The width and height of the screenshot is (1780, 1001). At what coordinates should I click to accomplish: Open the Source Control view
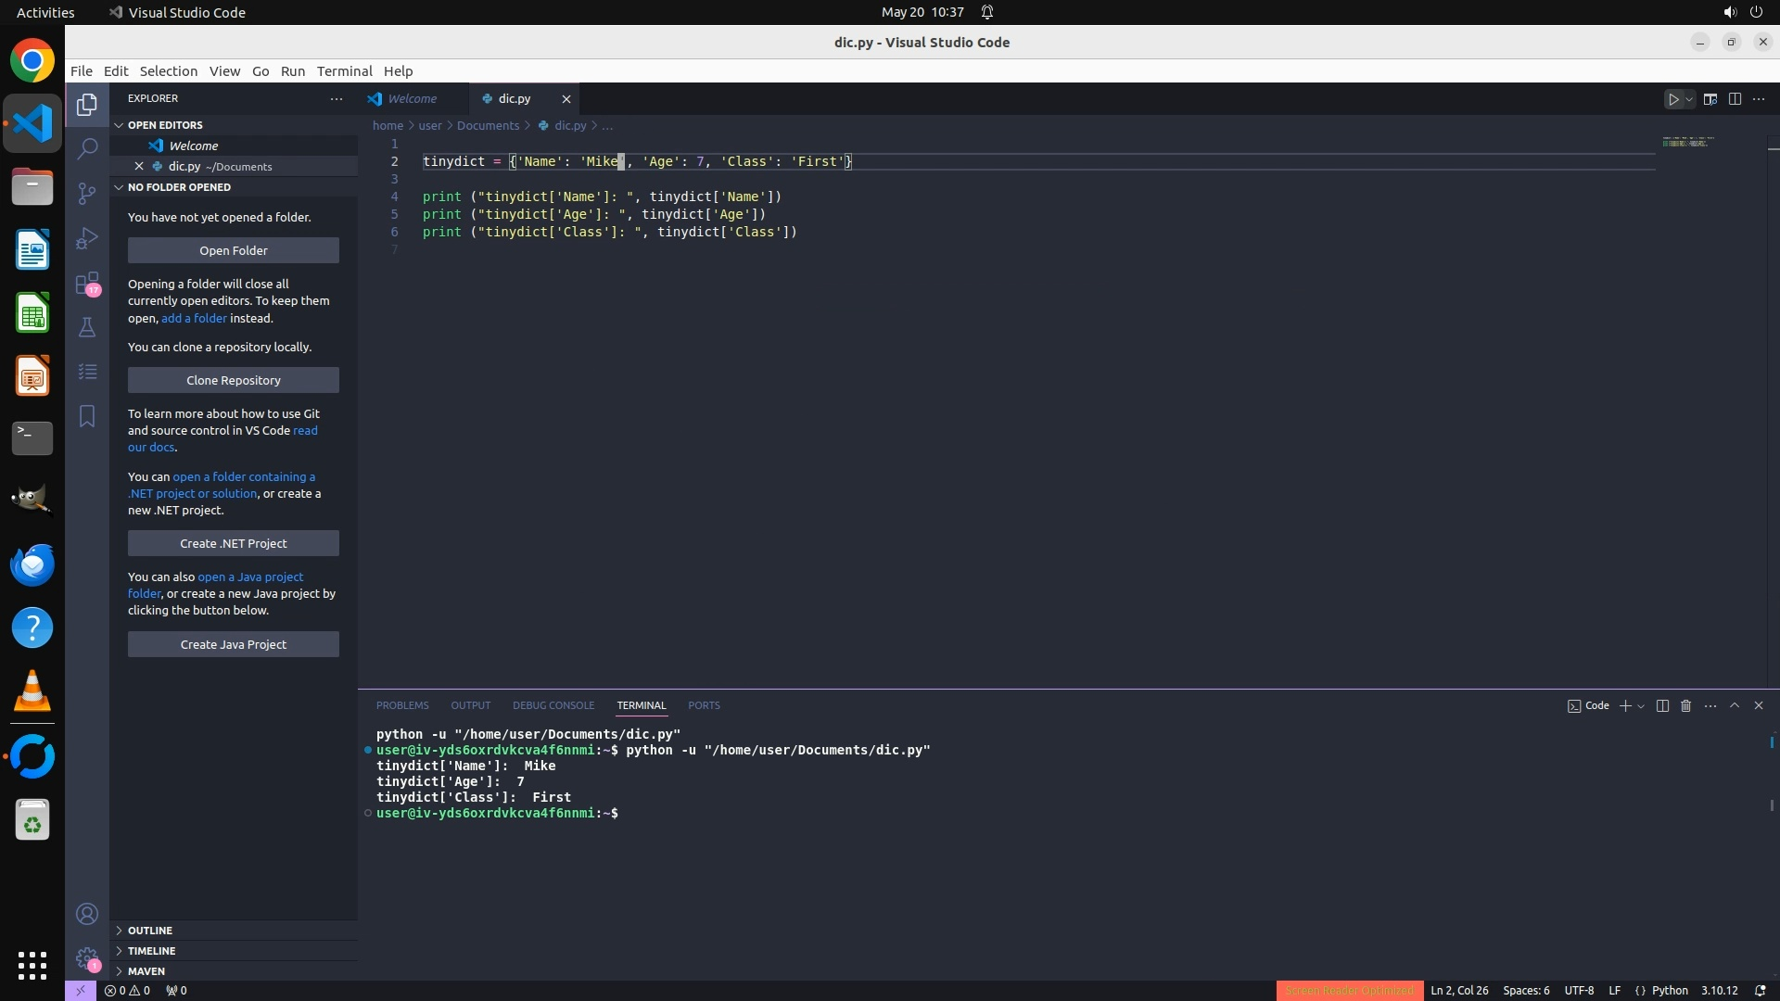[87, 193]
